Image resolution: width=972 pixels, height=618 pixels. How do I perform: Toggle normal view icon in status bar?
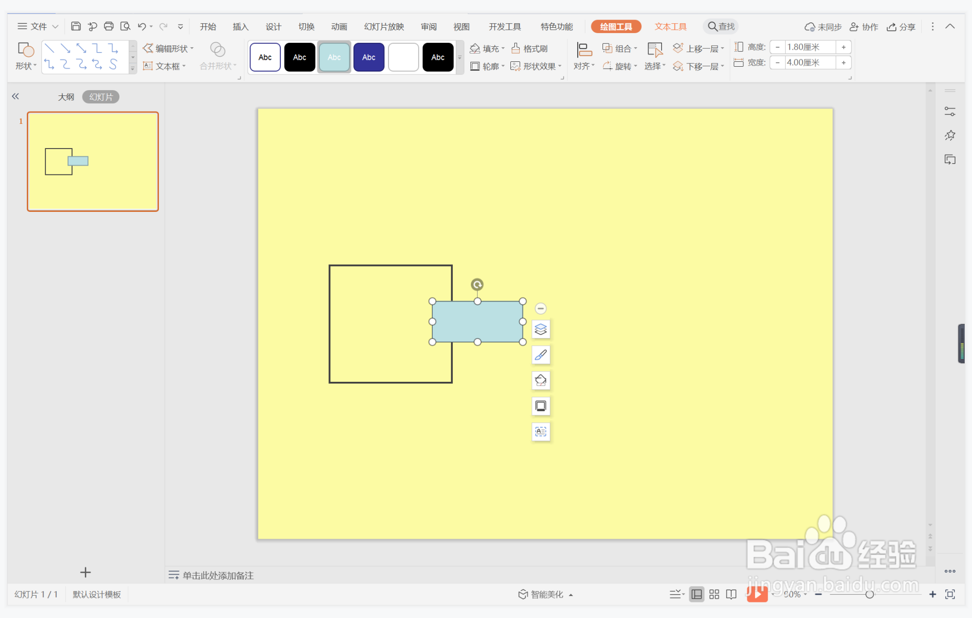697,594
